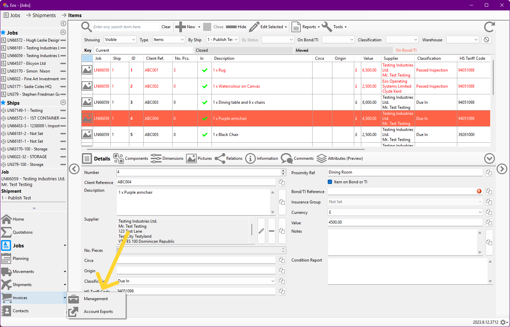
Task: Open Attributes (Preview) section
Action: tap(340, 158)
